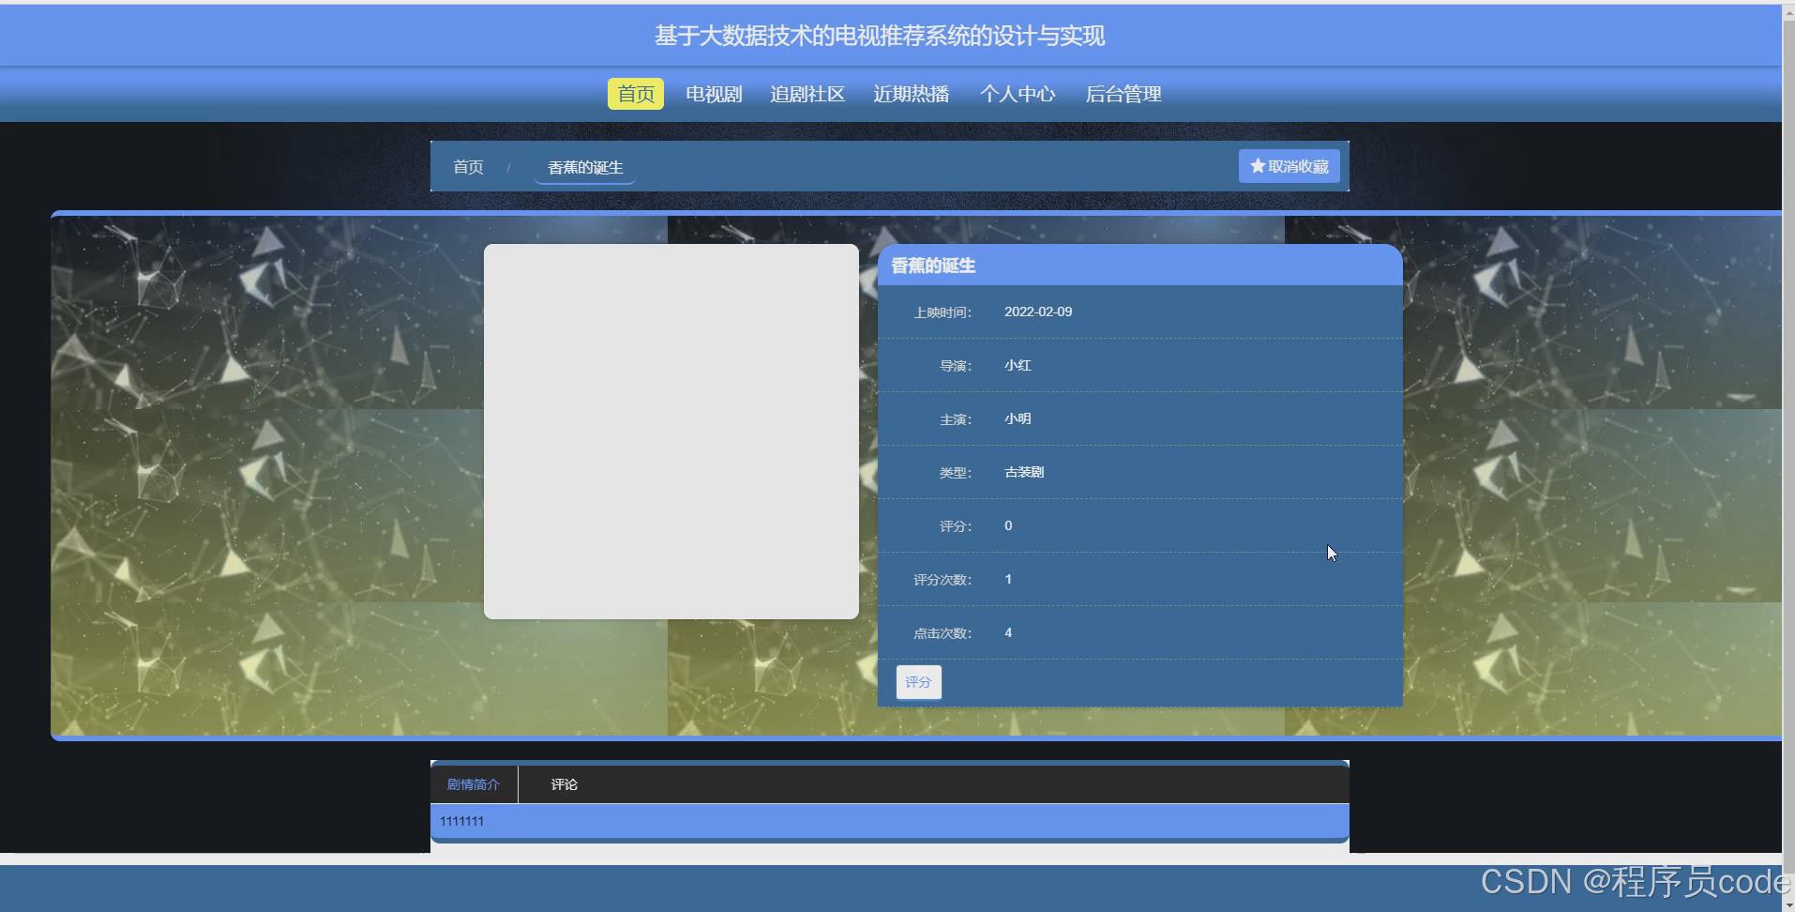1795x912 pixels.
Task: Select 首页 in the navigation bar
Action: (635, 94)
